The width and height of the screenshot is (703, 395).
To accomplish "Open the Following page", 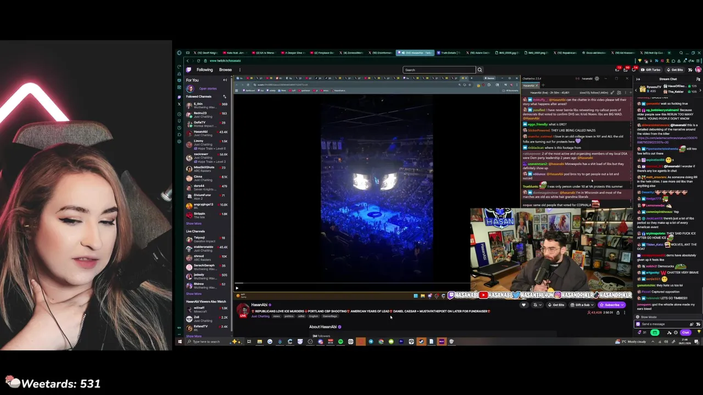I will (x=204, y=70).
